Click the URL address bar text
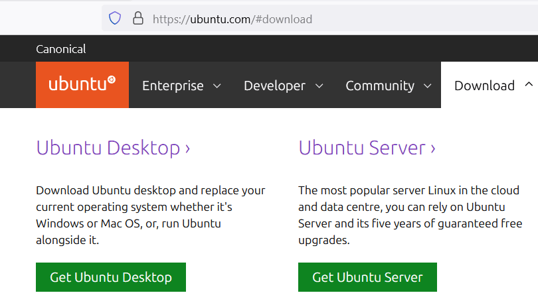The width and height of the screenshot is (538, 305). pos(232,19)
